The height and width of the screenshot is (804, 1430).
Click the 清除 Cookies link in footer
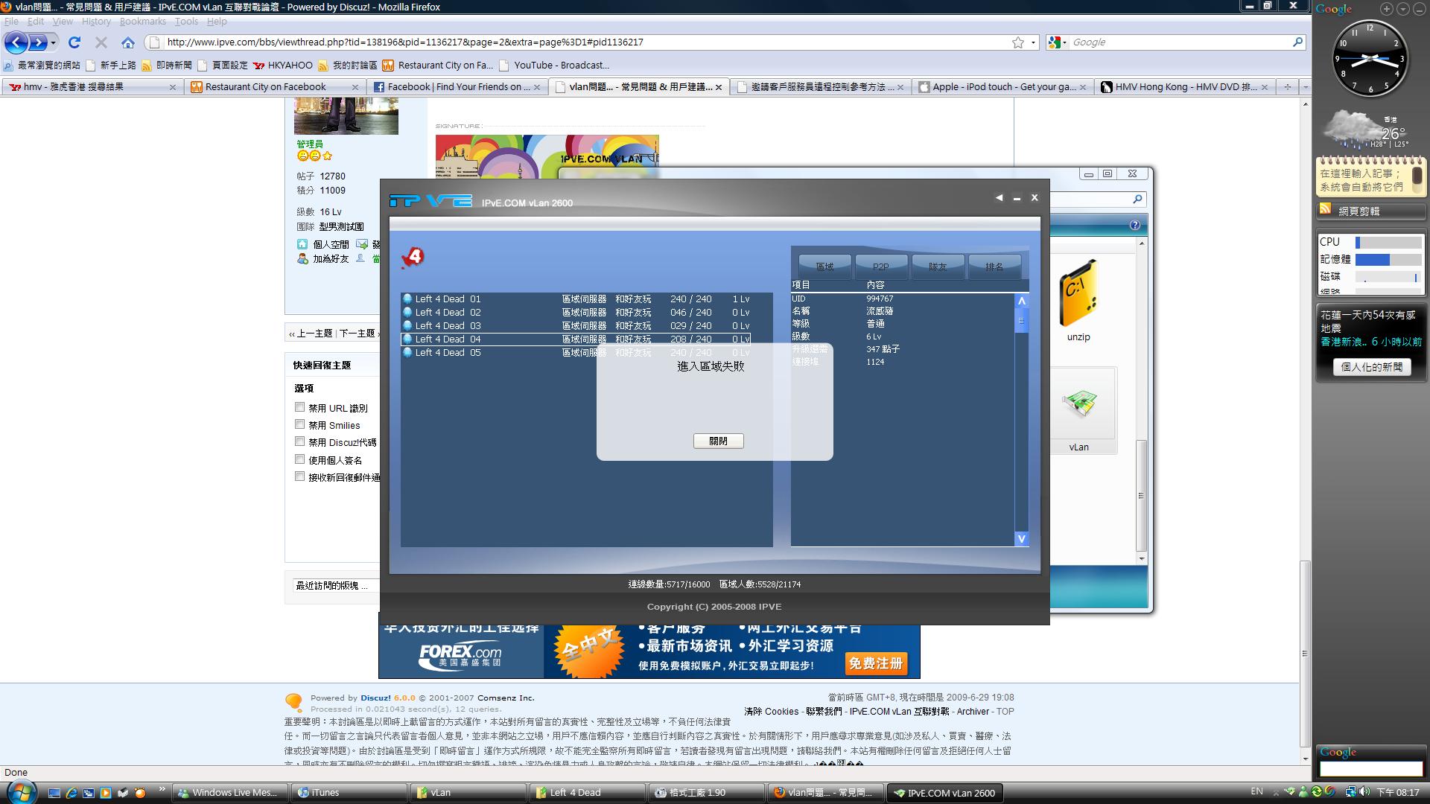(771, 712)
